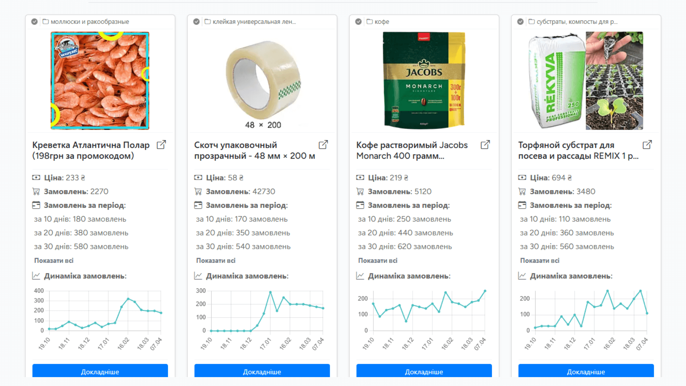Open category клейкая универсальная лен...
The height and width of the screenshot is (386, 686).
[254, 22]
